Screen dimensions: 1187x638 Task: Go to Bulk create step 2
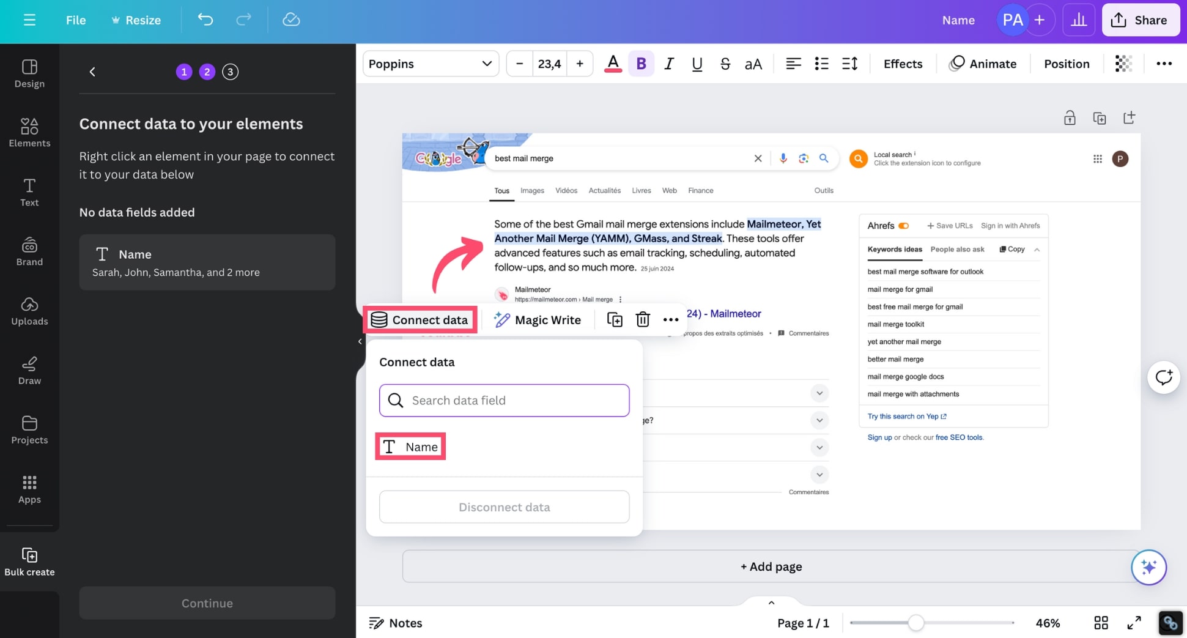click(207, 72)
